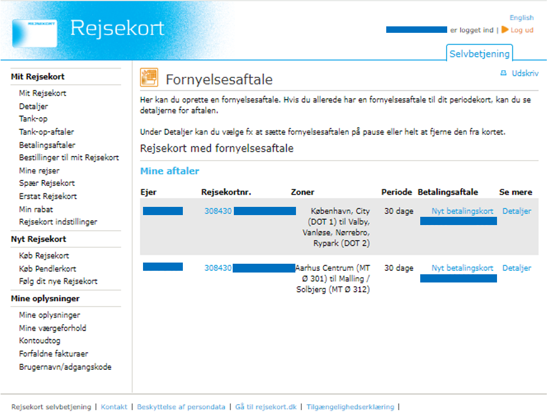This screenshot has height=412, width=548.
Task: View Detaljer for the Aarhus Centrum agreement
Action: coord(516,268)
